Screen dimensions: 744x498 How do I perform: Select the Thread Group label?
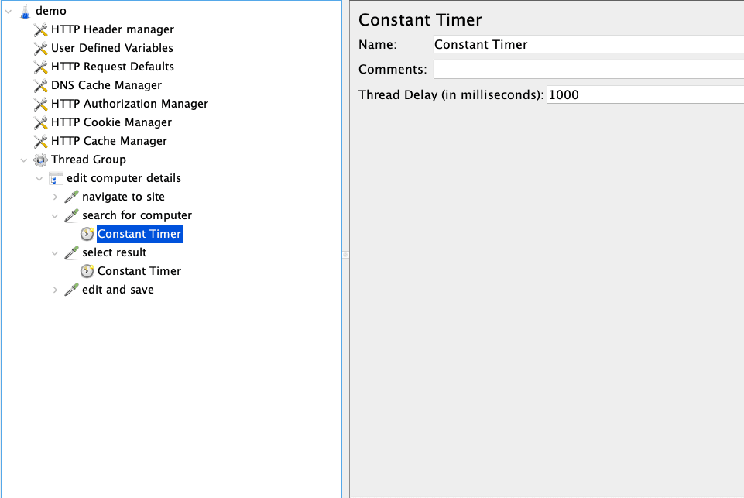point(89,160)
